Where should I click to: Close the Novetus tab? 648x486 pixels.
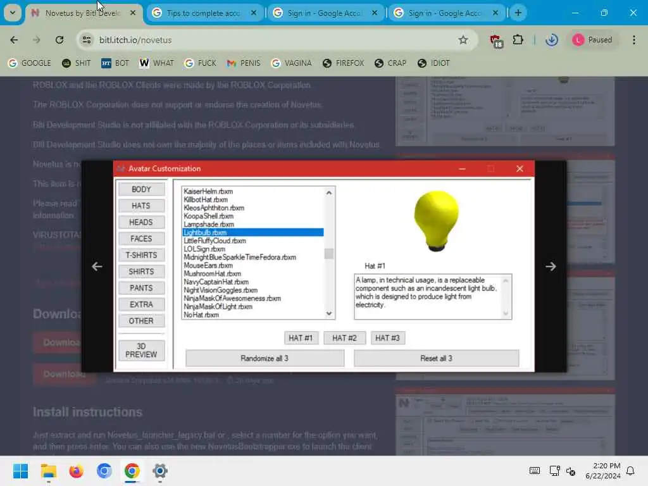tap(133, 13)
